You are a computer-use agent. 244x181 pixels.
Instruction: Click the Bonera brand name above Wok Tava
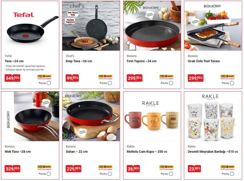pyautogui.click(x=10, y=146)
